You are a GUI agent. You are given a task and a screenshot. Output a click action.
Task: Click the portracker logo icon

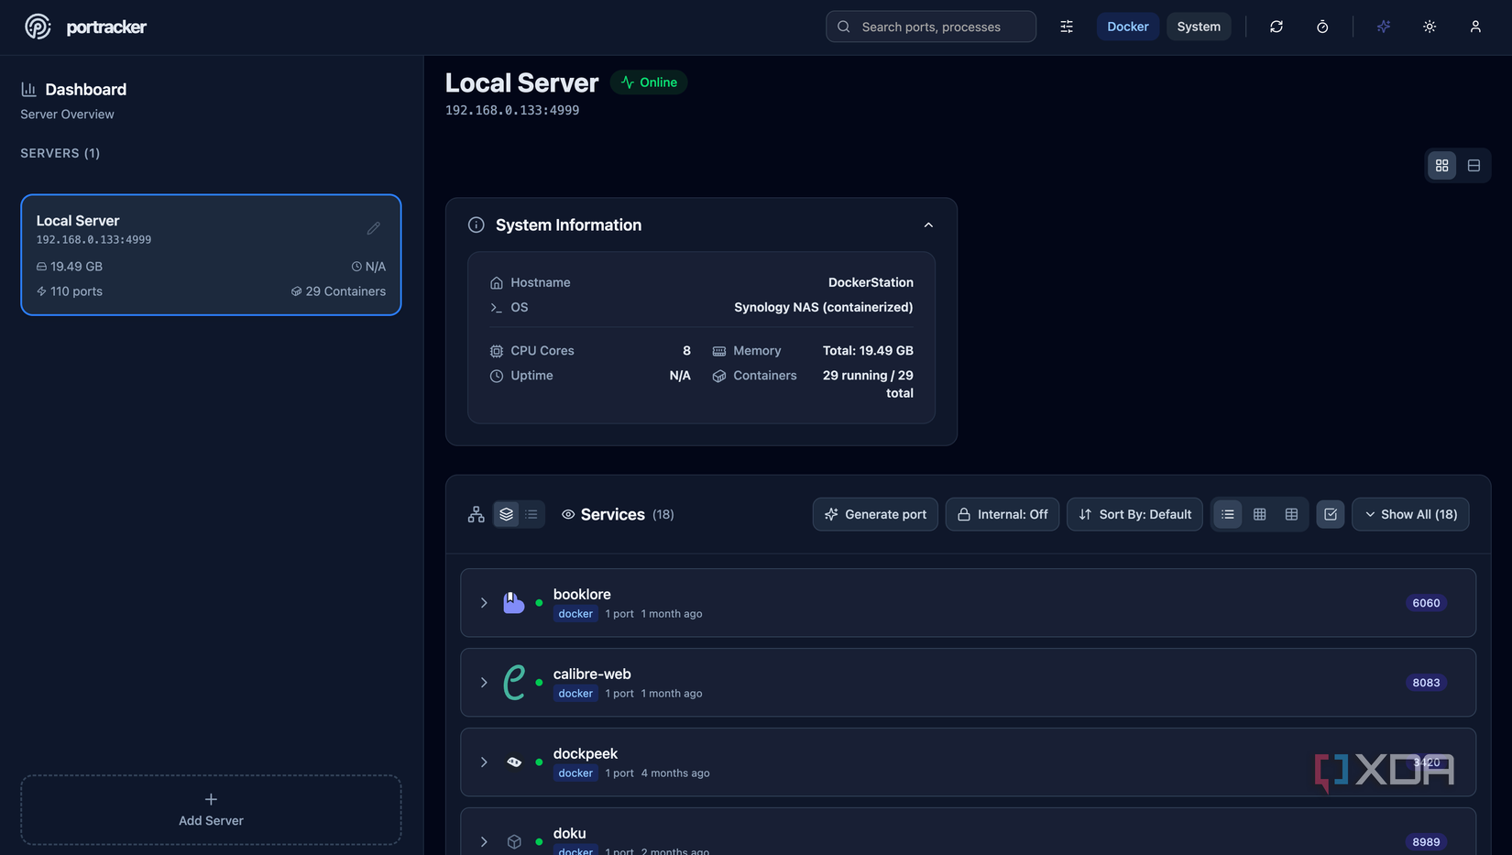(38, 27)
